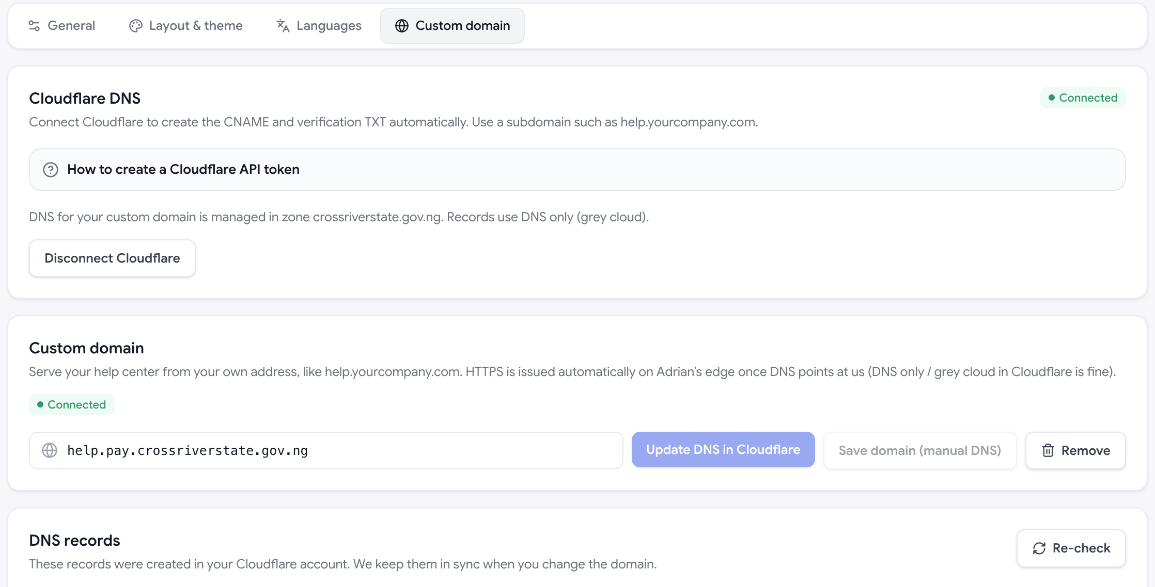The image size is (1155, 587).
Task: Click the DNS records heading
Action: (74, 541)
